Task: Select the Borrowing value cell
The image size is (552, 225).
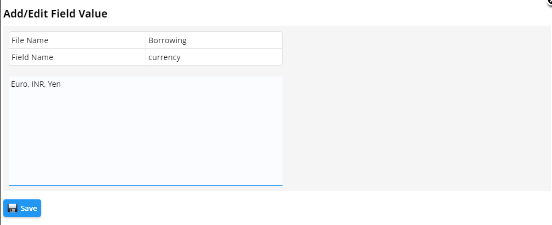Action: (x=214, y=40)
